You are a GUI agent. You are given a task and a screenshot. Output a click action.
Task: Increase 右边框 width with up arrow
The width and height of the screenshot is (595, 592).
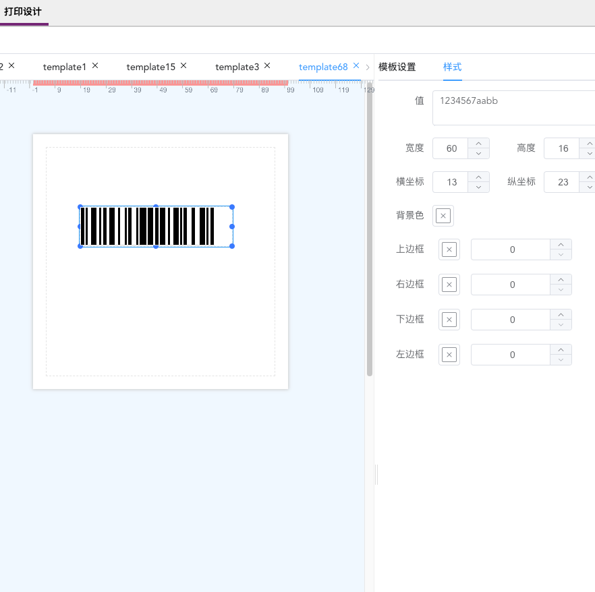(x=561, y=280)
